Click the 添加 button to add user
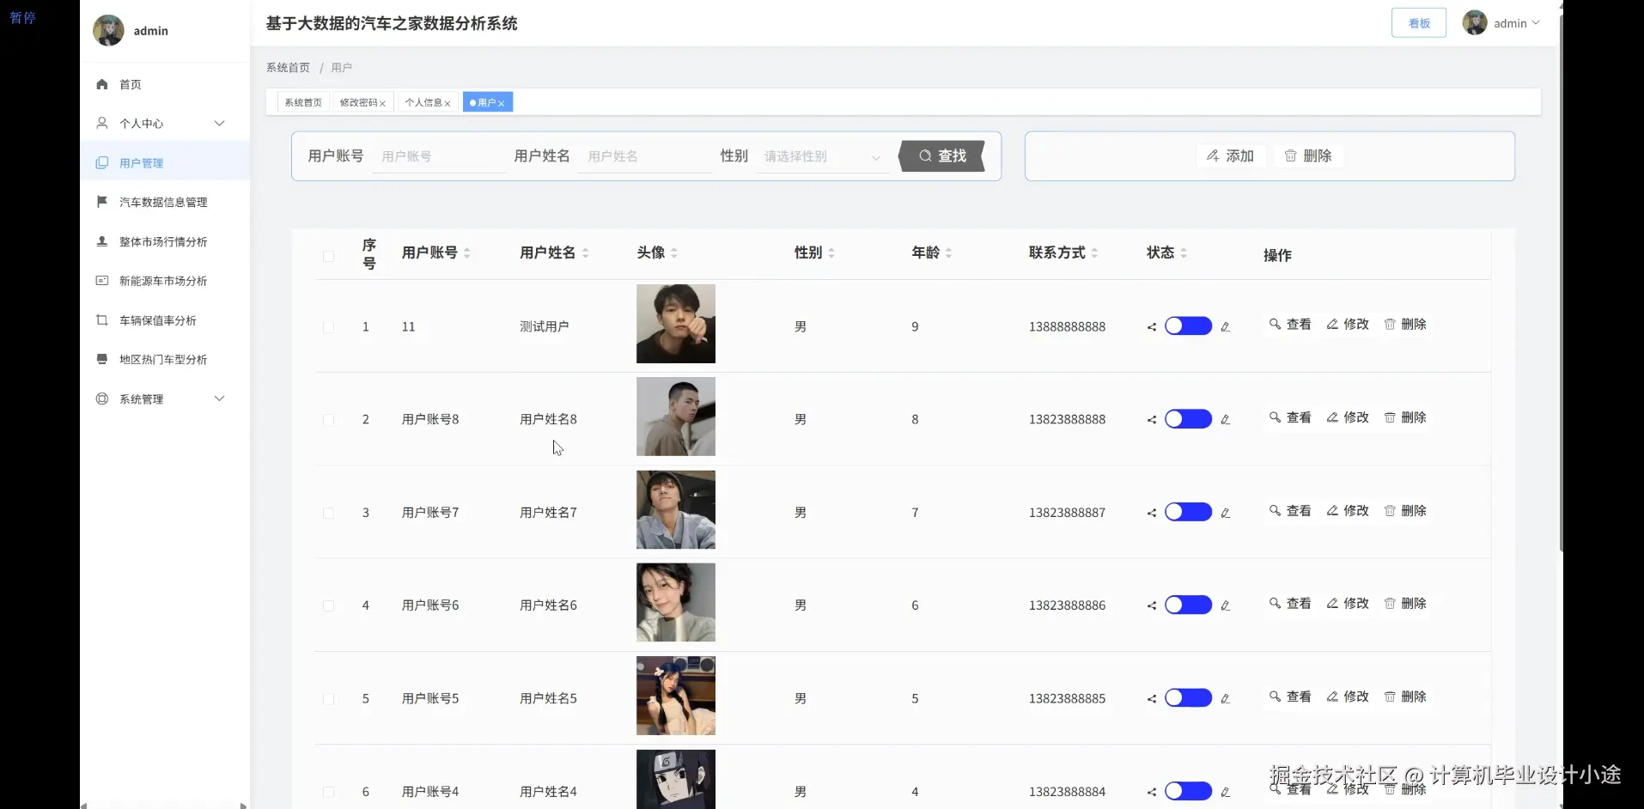The width and height of the screenshot is (1644, 809). (1230, 155)
